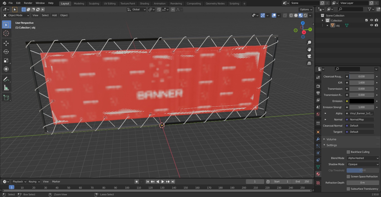Image resolution: width=381 pixels, height=197 pixels.
Task: Play animation forward
Action: (163, 182)
